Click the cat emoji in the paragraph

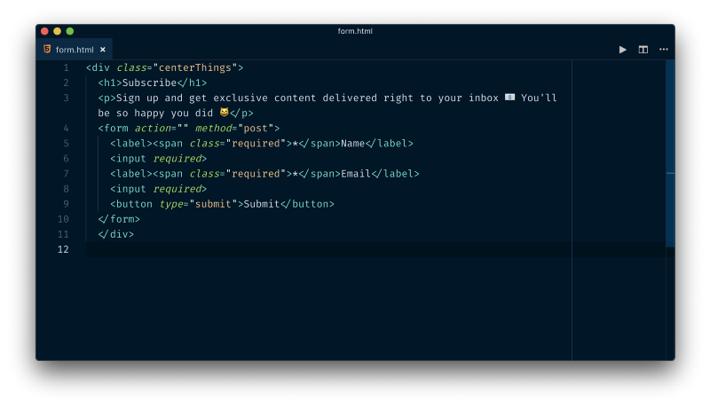tap(225, 112)
